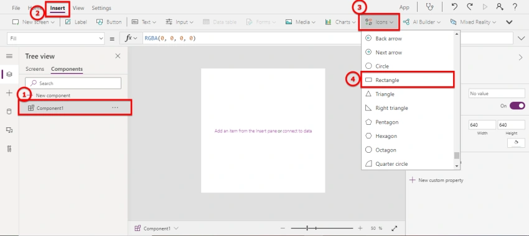Image resolution: width=529 pixels, height=236 pixels.
Task: Close the Tree view panel
Action: (118, 57)
